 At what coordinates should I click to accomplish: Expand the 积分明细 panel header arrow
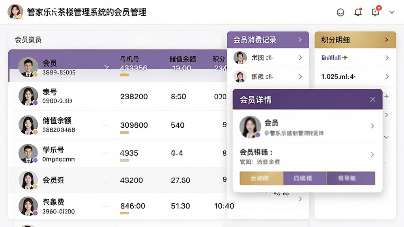coord(387,40)
